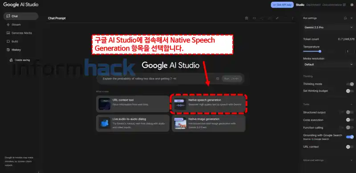356x173 pixels.
Task: Toggle Thinking mode switch
Action: click(350, 84)
